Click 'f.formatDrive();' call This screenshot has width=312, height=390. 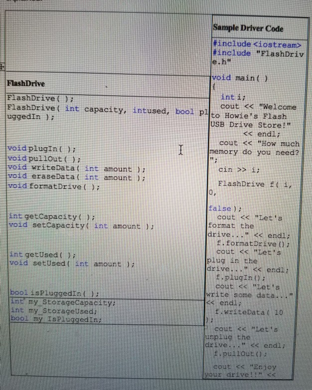point(253,244)
